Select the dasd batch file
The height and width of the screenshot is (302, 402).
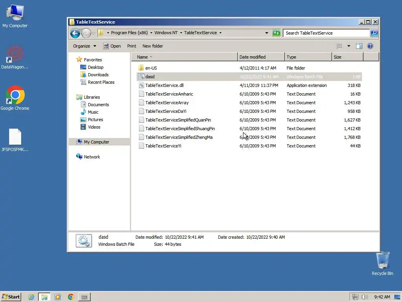click(249, 77)
